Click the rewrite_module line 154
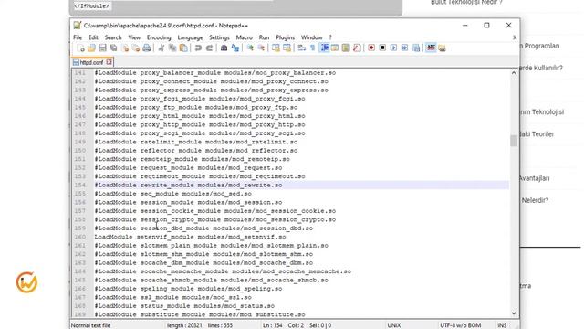This screenshot has height=329, width=584. point(188,185)
